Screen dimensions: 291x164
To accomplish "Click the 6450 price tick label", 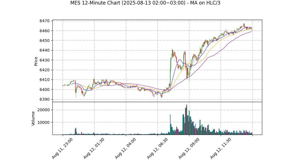I will 44,41.
